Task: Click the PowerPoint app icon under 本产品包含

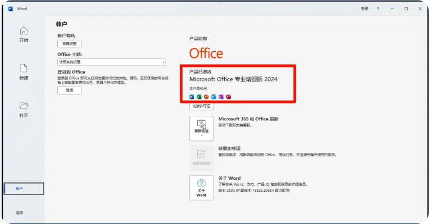Action: 206,97
